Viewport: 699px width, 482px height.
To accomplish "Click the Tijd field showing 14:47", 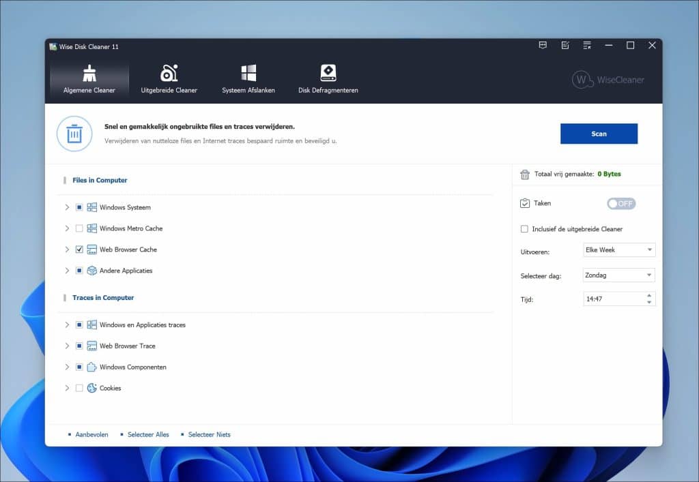I will (612, 299).
